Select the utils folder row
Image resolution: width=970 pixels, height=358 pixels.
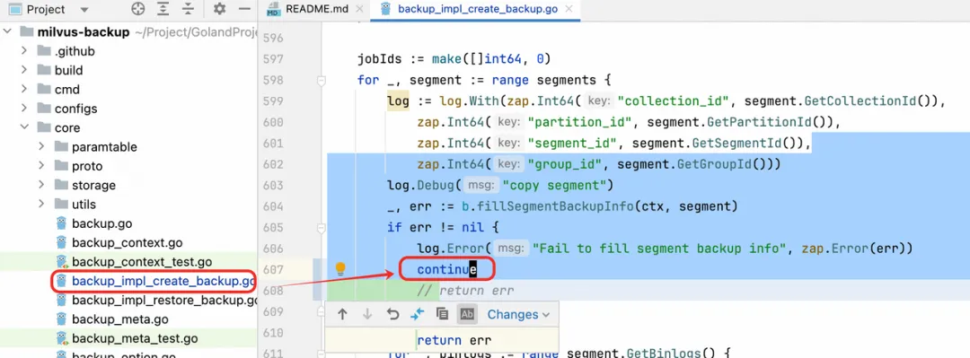click(x=128, y=205)
